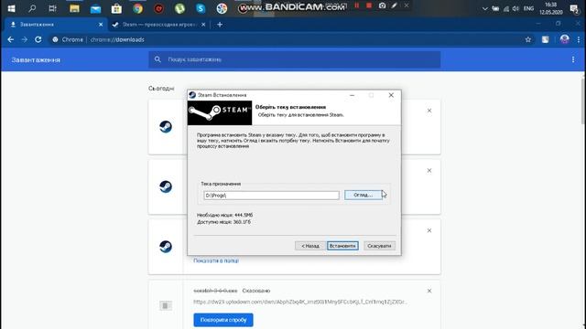586x329 pixels.
Task: Pause the Bandicam recording
Action: pyautogui.click(x=357, y=5)
